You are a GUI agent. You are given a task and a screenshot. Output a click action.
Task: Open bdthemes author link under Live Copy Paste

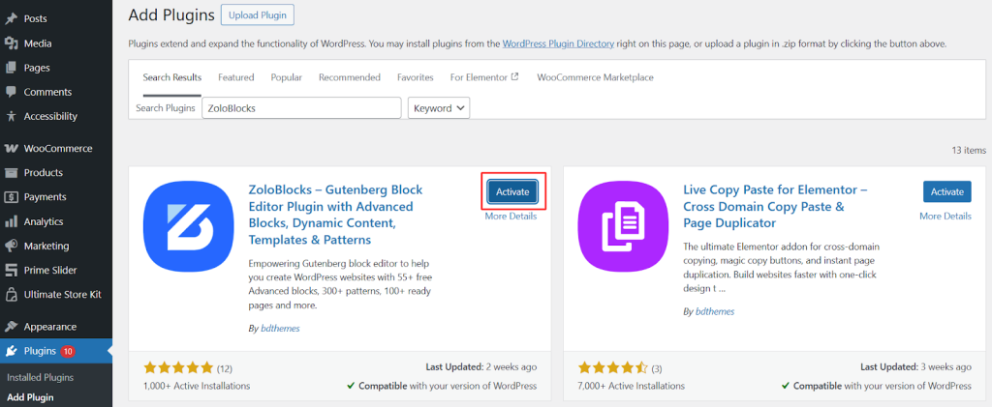click(x=715, y=311)
